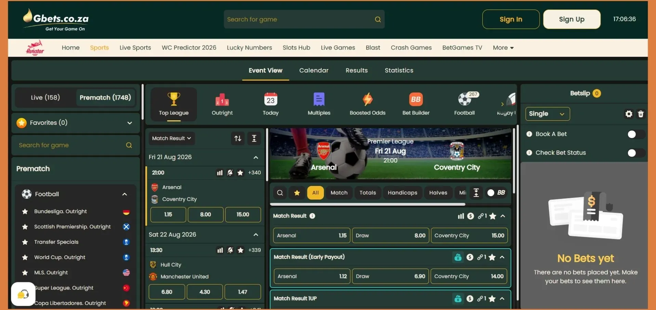Screen dimensions: 656x310
Task: Click the sidebar Search for game field
Action: pos(76,145)
